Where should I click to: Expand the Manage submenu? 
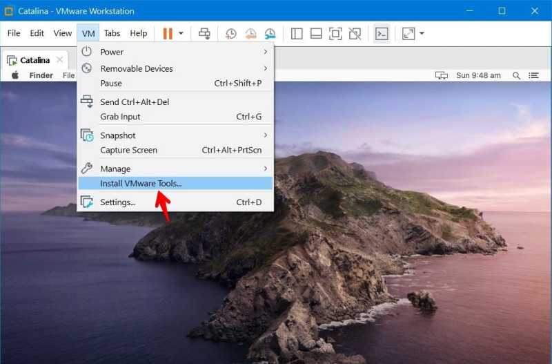[175, 169]
